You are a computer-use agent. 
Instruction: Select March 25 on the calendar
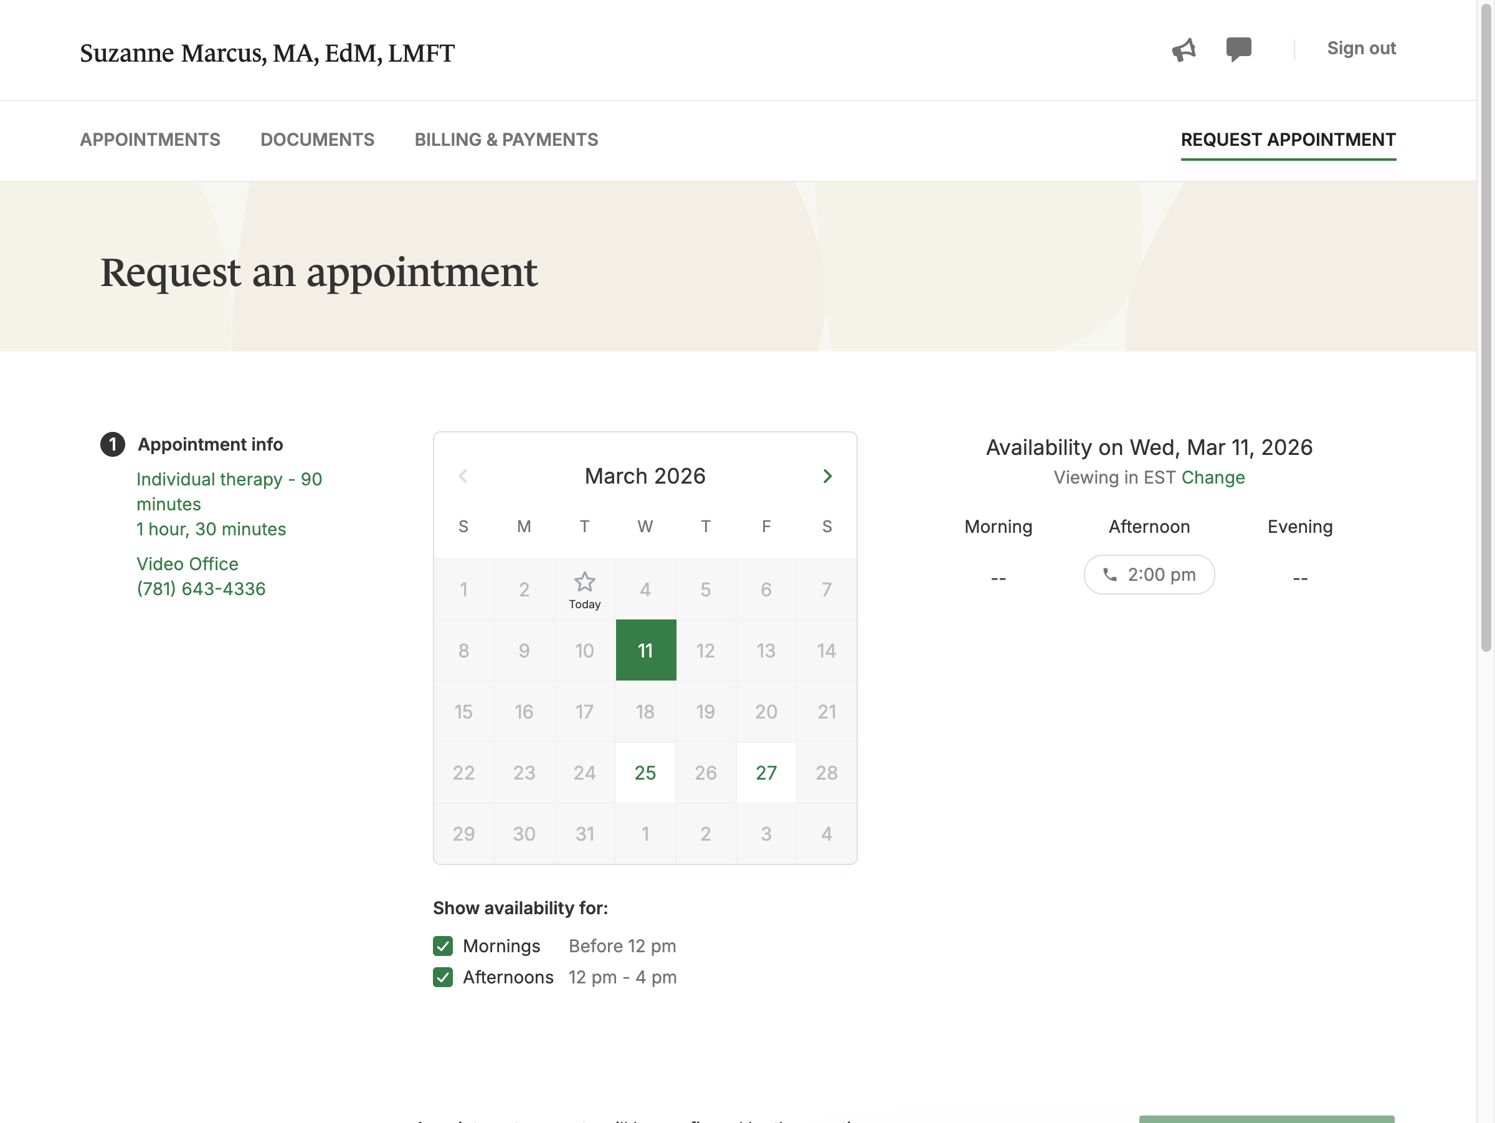click(x=645, y=773)
